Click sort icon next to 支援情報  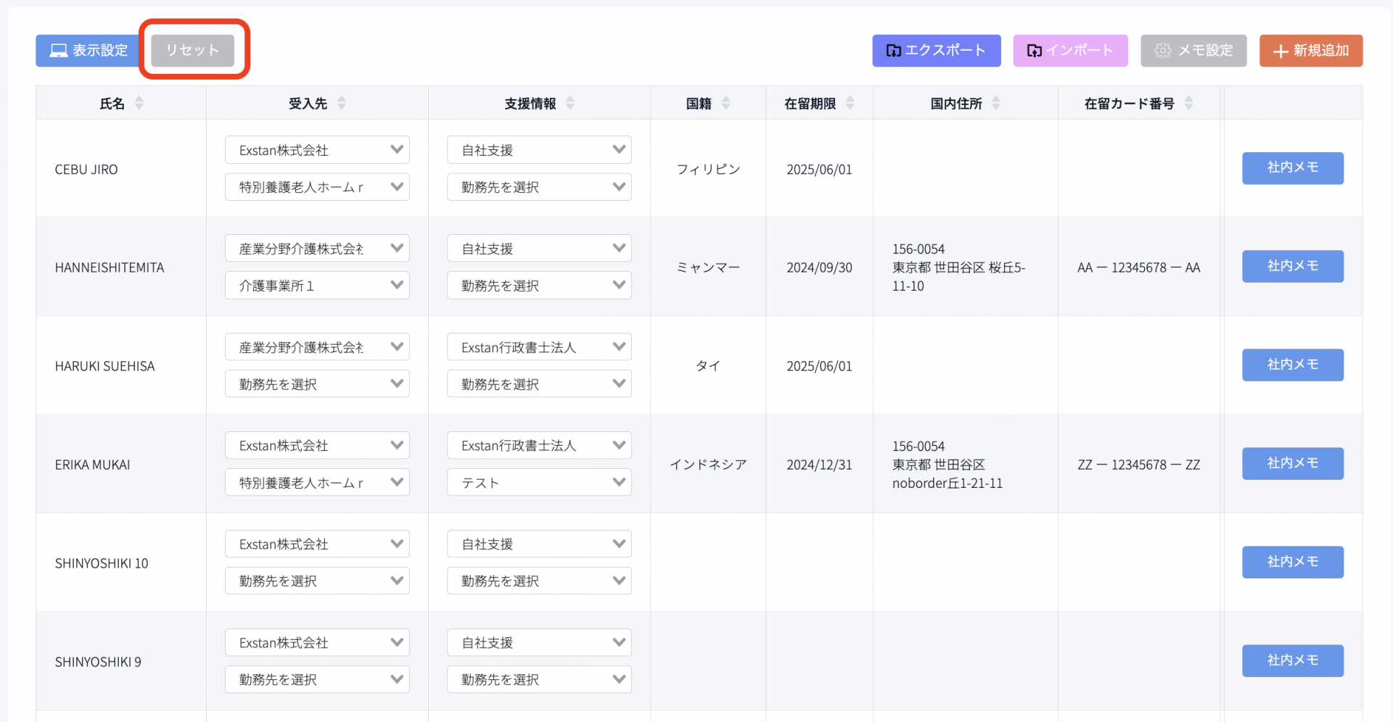click(x=570, y=103)
